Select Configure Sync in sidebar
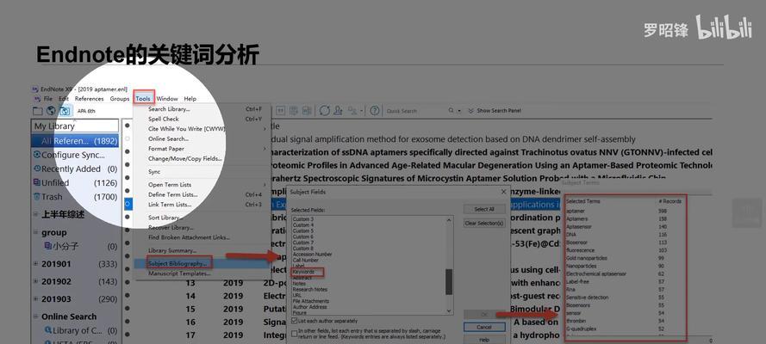766x344 pixels. pyautogui.click(x=75, y=155)
